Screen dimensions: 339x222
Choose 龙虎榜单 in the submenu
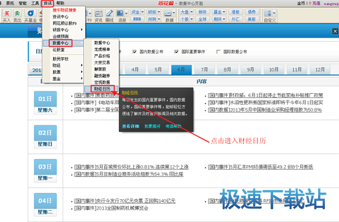click(x=102, y=49)
